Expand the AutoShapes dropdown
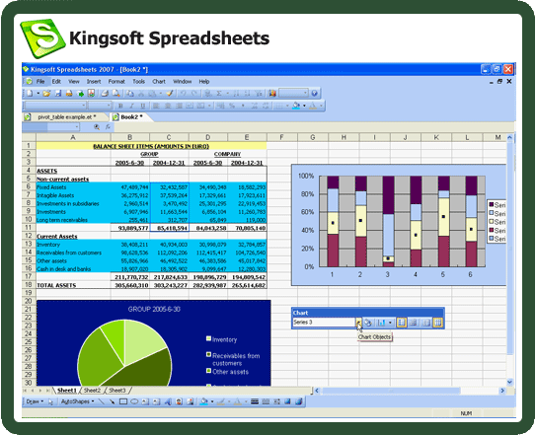This screenshot has width=536, height=435. (77, 401)
